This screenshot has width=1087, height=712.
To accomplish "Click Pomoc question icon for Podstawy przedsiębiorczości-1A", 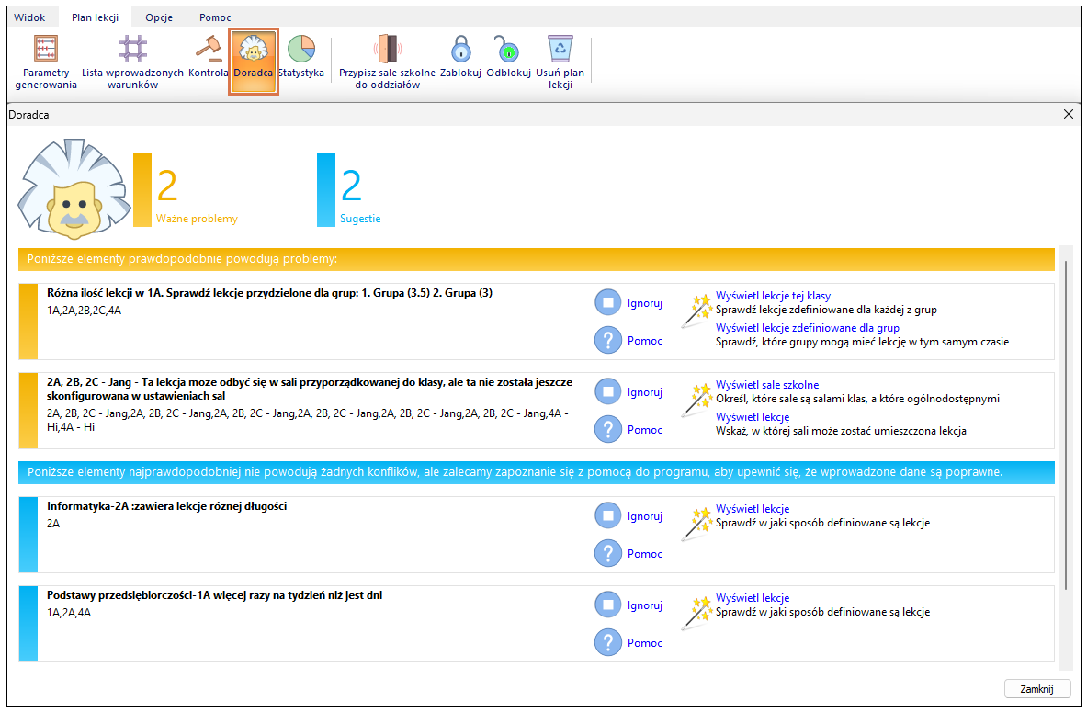I will 608,643.
